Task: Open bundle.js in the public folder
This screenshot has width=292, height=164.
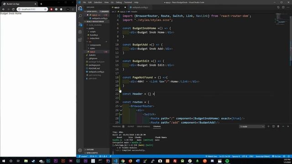Action: click(x=94, y=35)
